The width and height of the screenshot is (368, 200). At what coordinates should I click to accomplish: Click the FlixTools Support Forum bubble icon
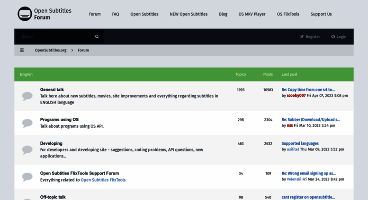(27, 176)
